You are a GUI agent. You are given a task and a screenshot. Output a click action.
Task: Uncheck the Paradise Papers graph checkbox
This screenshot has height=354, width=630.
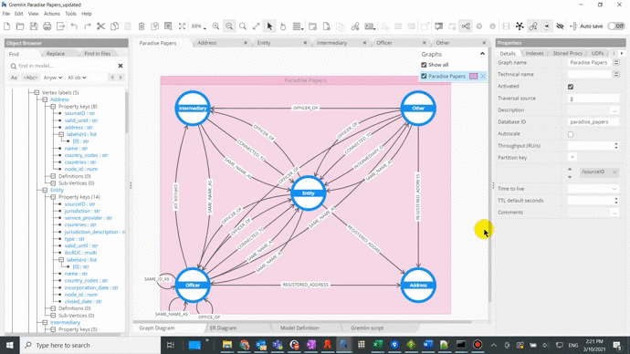[x=424, y=76]
